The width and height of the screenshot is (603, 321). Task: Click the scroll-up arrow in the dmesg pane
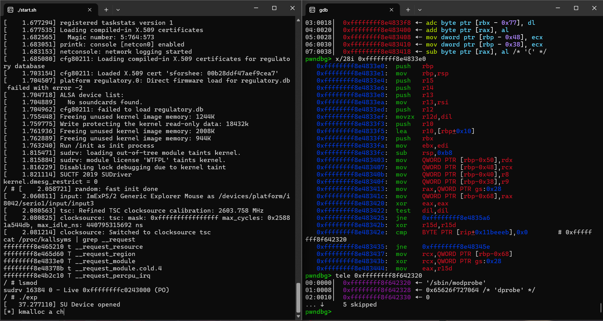tap(298, 20)
